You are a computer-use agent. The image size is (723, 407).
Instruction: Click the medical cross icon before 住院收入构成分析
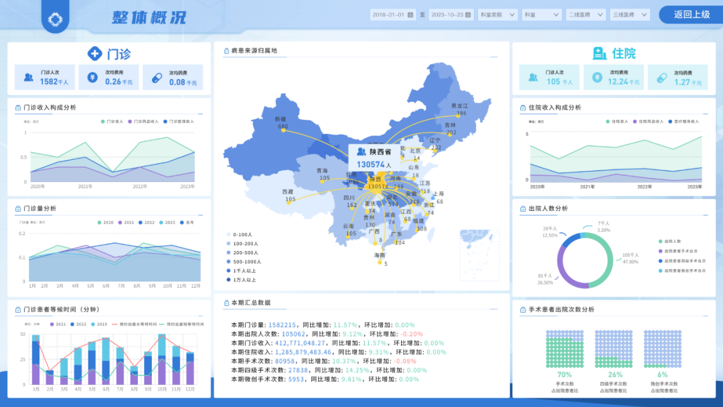click(523, 108)
